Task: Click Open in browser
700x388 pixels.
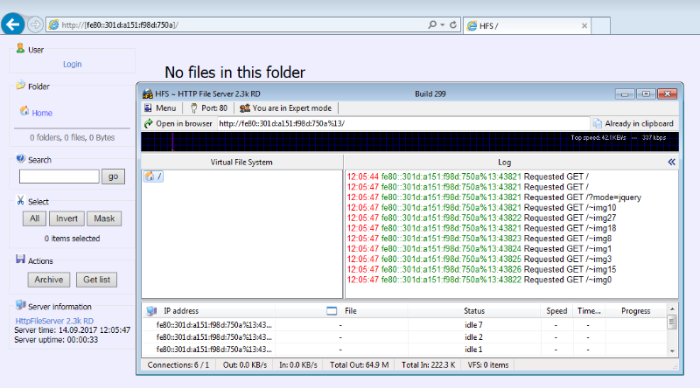Action: click(x=178, y=123)
